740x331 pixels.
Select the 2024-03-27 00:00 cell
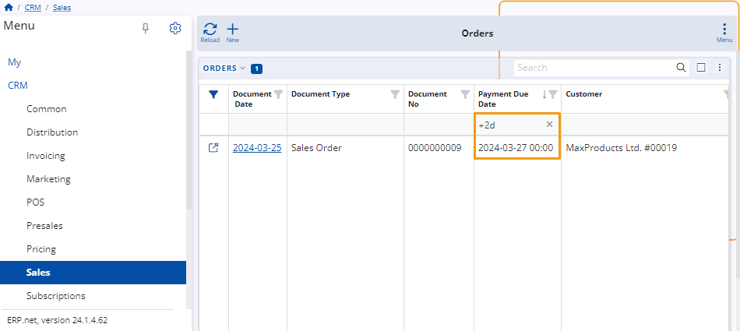pos(516,148)
